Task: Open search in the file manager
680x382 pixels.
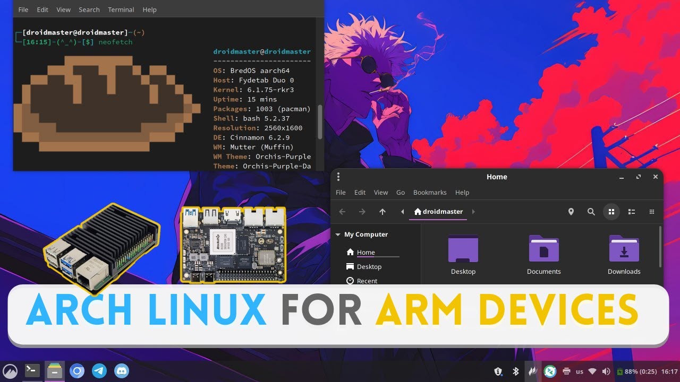Action: tap(591, 212)
